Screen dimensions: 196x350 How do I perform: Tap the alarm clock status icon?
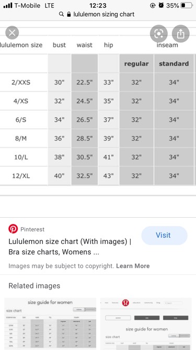[x=162, y=5]
